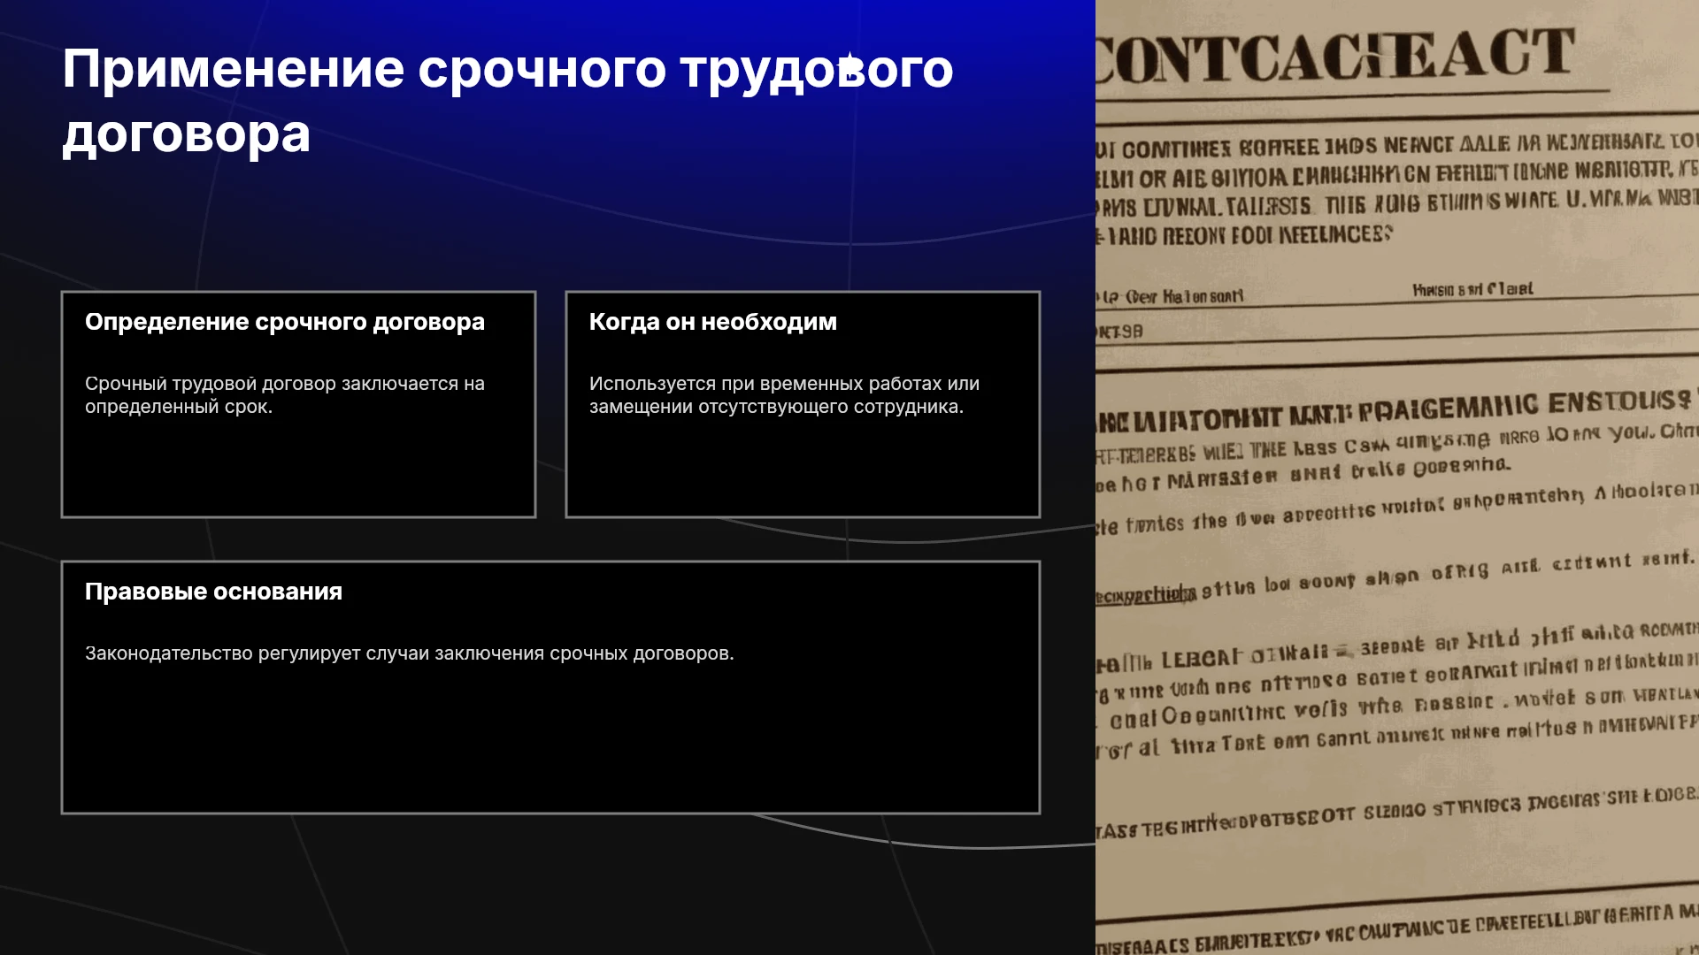This screenshot has width=1699, height=955.
Task: Click underlined word in the contract image
Action: tap(1146, 594)
